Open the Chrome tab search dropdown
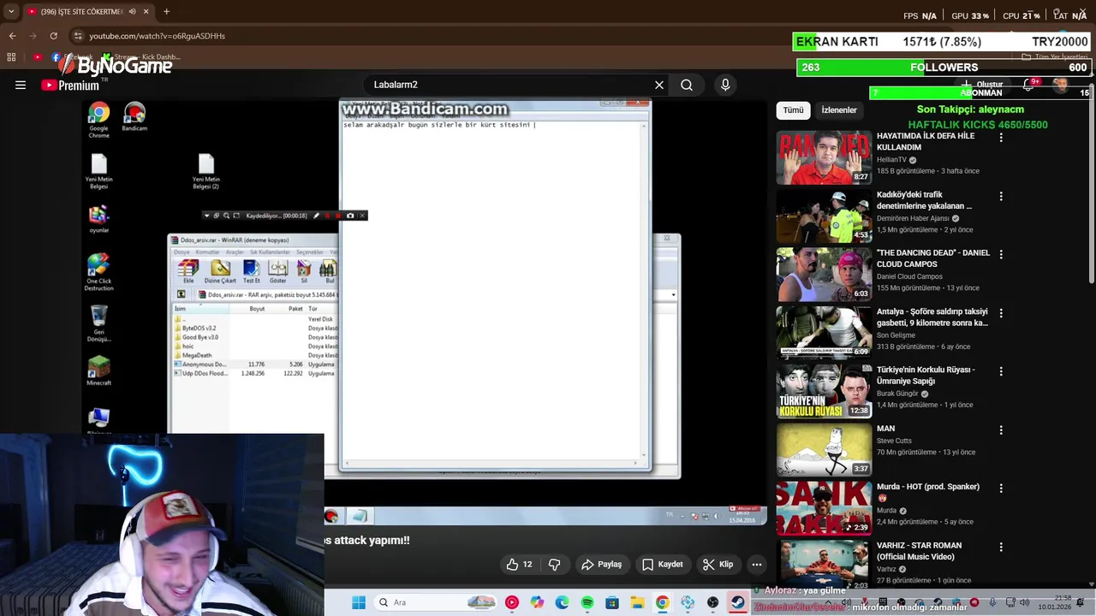Image resolution: width=1096 pixels, height=616 pixels. (x=11, y=12)
